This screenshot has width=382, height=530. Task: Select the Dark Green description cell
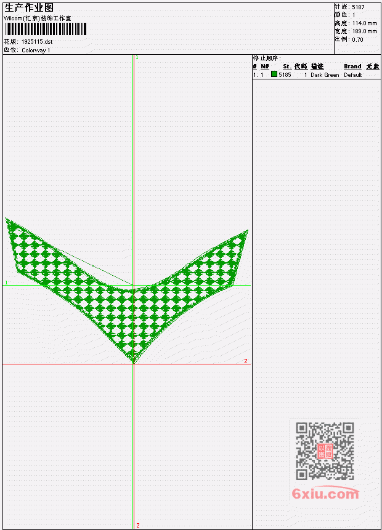(325, 74)
